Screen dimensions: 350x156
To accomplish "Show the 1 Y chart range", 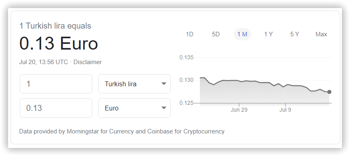I will point(269,34).
